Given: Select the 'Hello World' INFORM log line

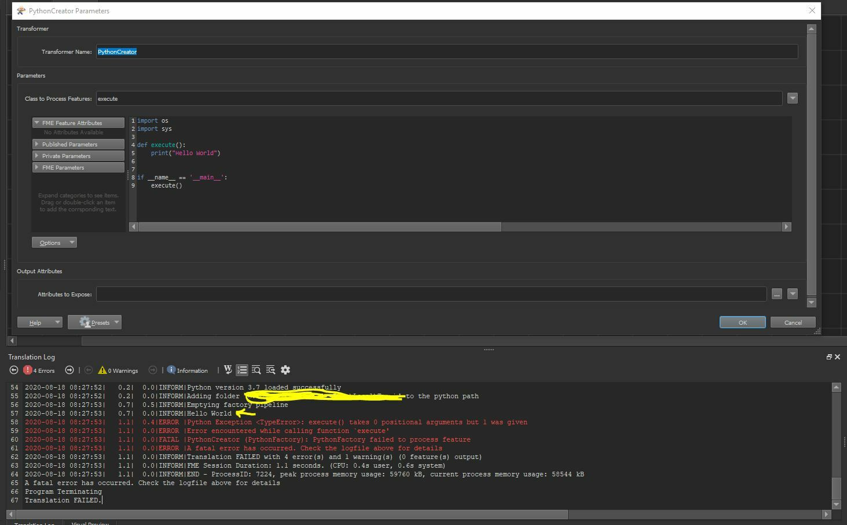Looking at the screenshot, I should [x=128, y=413].
